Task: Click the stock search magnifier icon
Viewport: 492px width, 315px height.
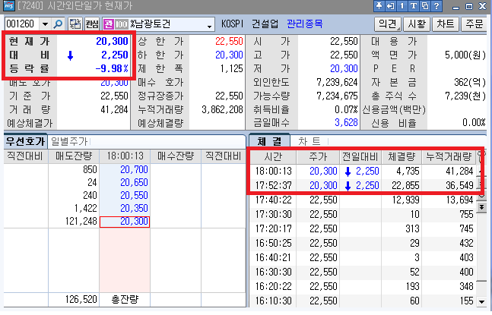Action: click(58, 24)
